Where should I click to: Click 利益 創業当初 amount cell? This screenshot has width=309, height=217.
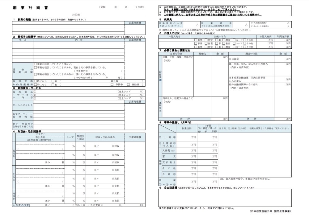pyautogui.click(x=187, y=182)
